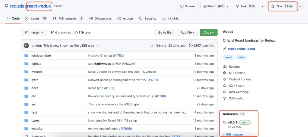Click the react topic tag
The width and height of the screenshot is (308, 137).
(229, 57)
